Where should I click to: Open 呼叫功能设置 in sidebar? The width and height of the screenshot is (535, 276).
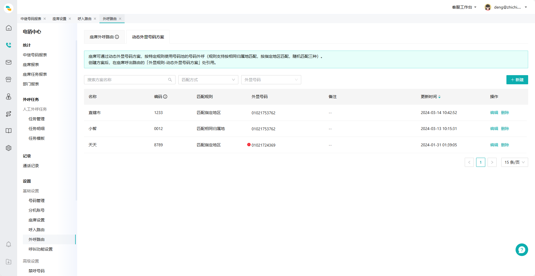(x=41, y=249)
